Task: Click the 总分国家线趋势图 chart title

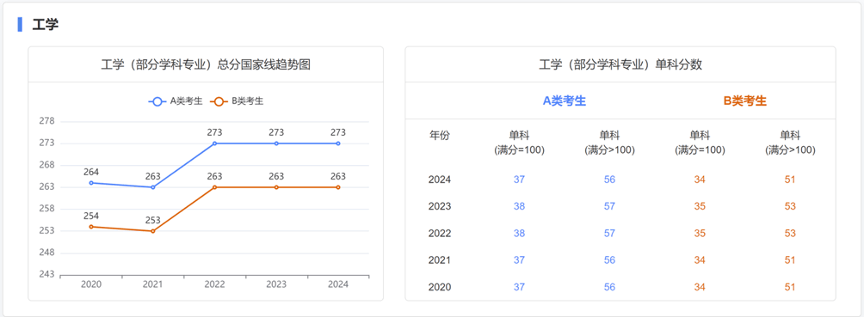Action: click(x=206, y=65)
